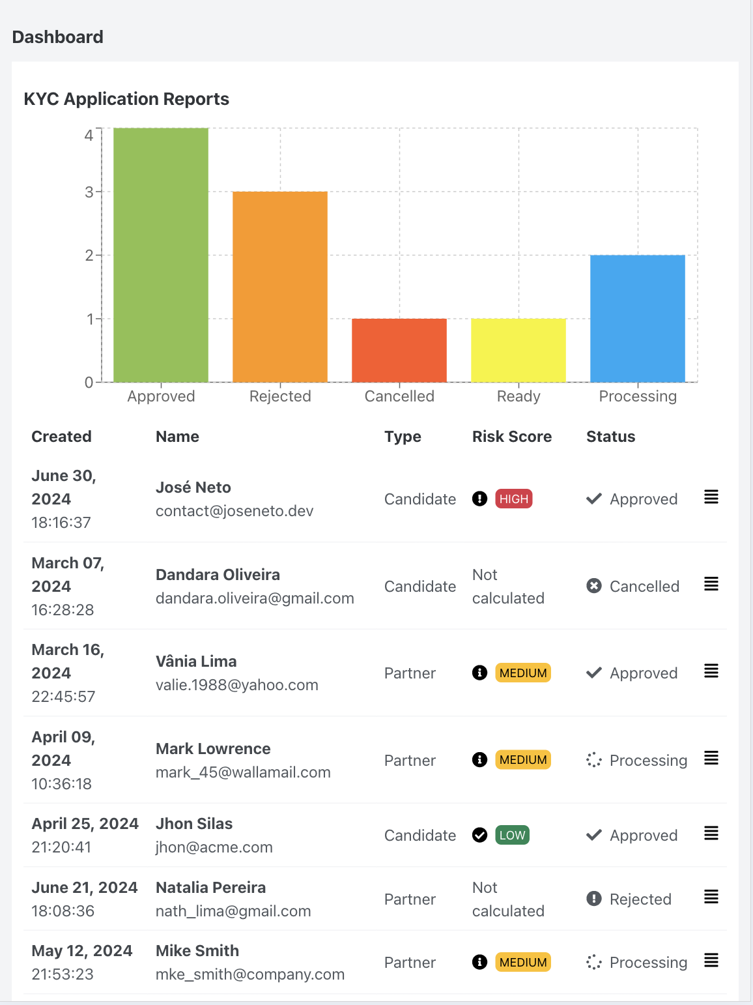Image resolution: width=753 pixels, height=1005 pixels.
Task: Open hamburger menu in Mike Smith row
Action: coord(711,961)
